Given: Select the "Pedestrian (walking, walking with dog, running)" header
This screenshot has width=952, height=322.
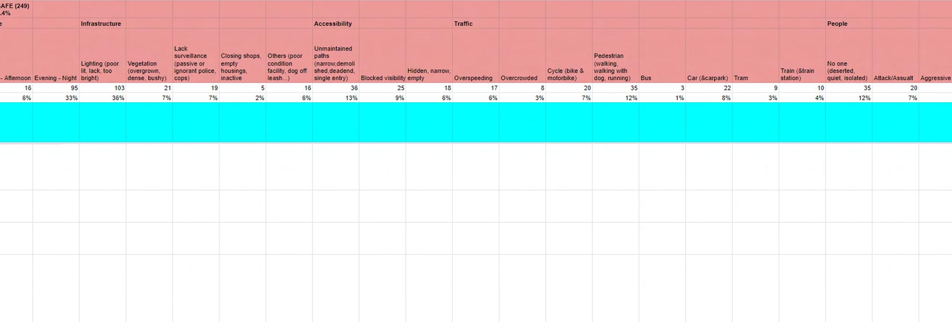Looking at the screenshot, I should [x=615, y=56].
